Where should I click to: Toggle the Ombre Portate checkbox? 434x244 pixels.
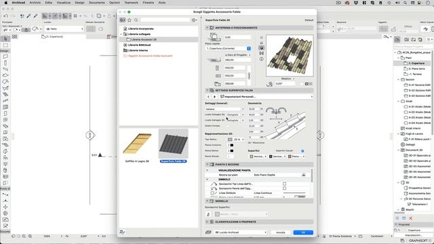pyautogui.click(x=228, y=126)
